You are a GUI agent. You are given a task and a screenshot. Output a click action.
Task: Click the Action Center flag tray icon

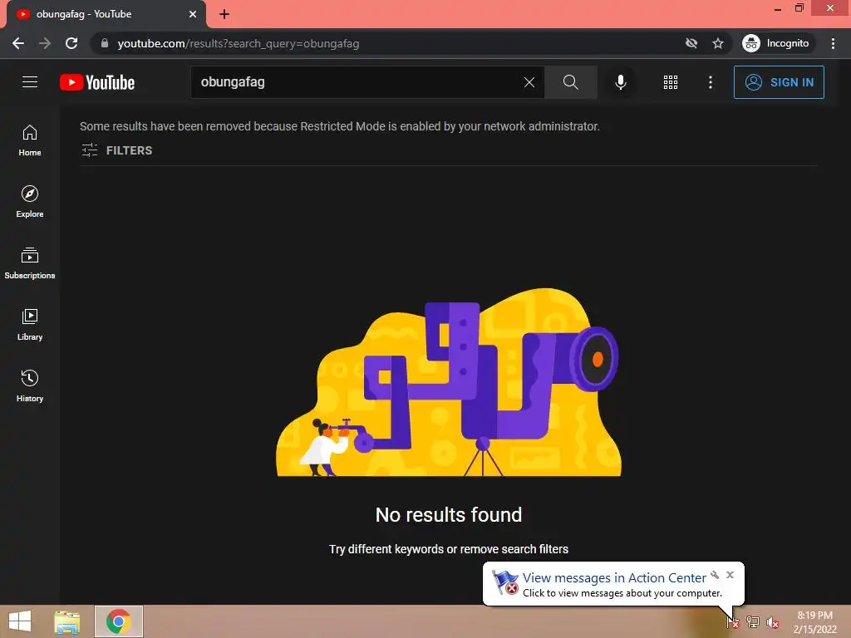[x=733, y=622]
